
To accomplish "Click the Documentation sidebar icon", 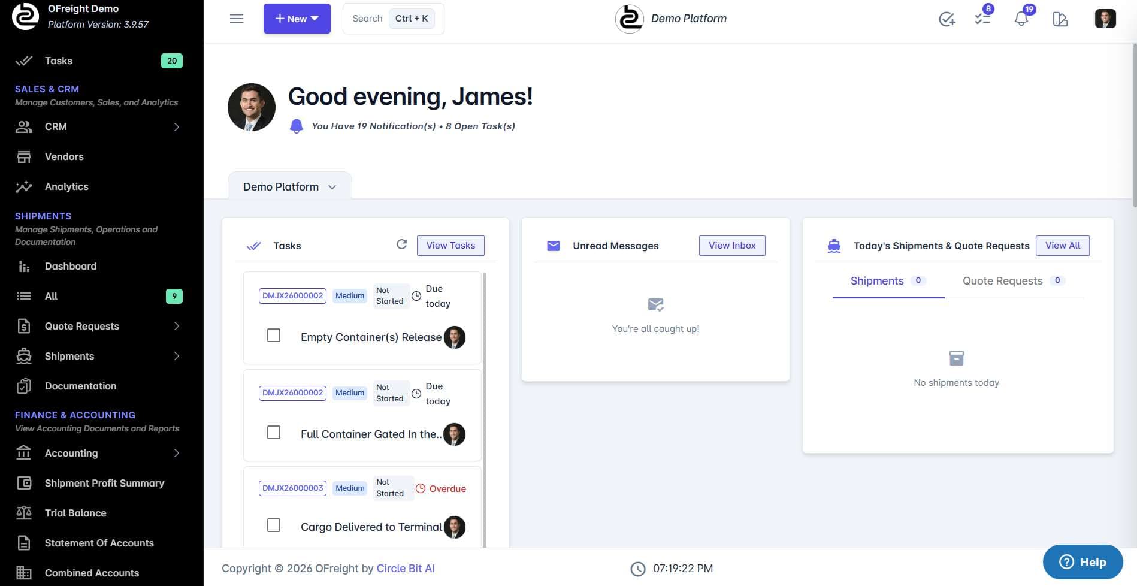I will tap(23, 386).
